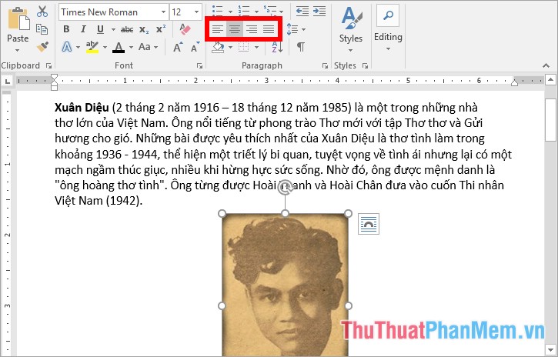
Task: Open the Font dialog launcher
Action: [199, 65]
